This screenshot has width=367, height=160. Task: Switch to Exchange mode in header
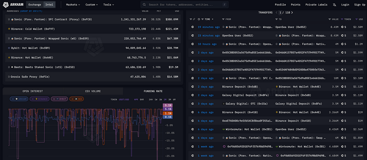point(35,5)
